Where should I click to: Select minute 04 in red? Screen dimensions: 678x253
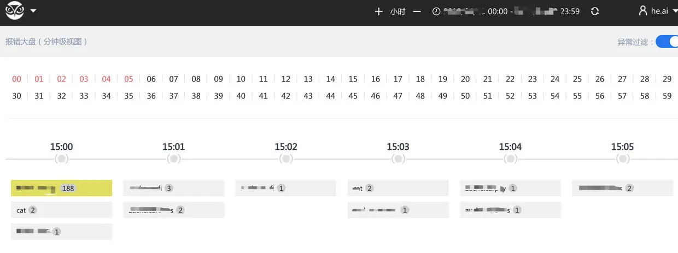coord(106,79)
